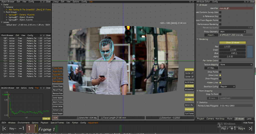Image resolution: width=256 pixels, height=134 pixels.
Task: Switch to Project tab
Action: coord(200,119)
